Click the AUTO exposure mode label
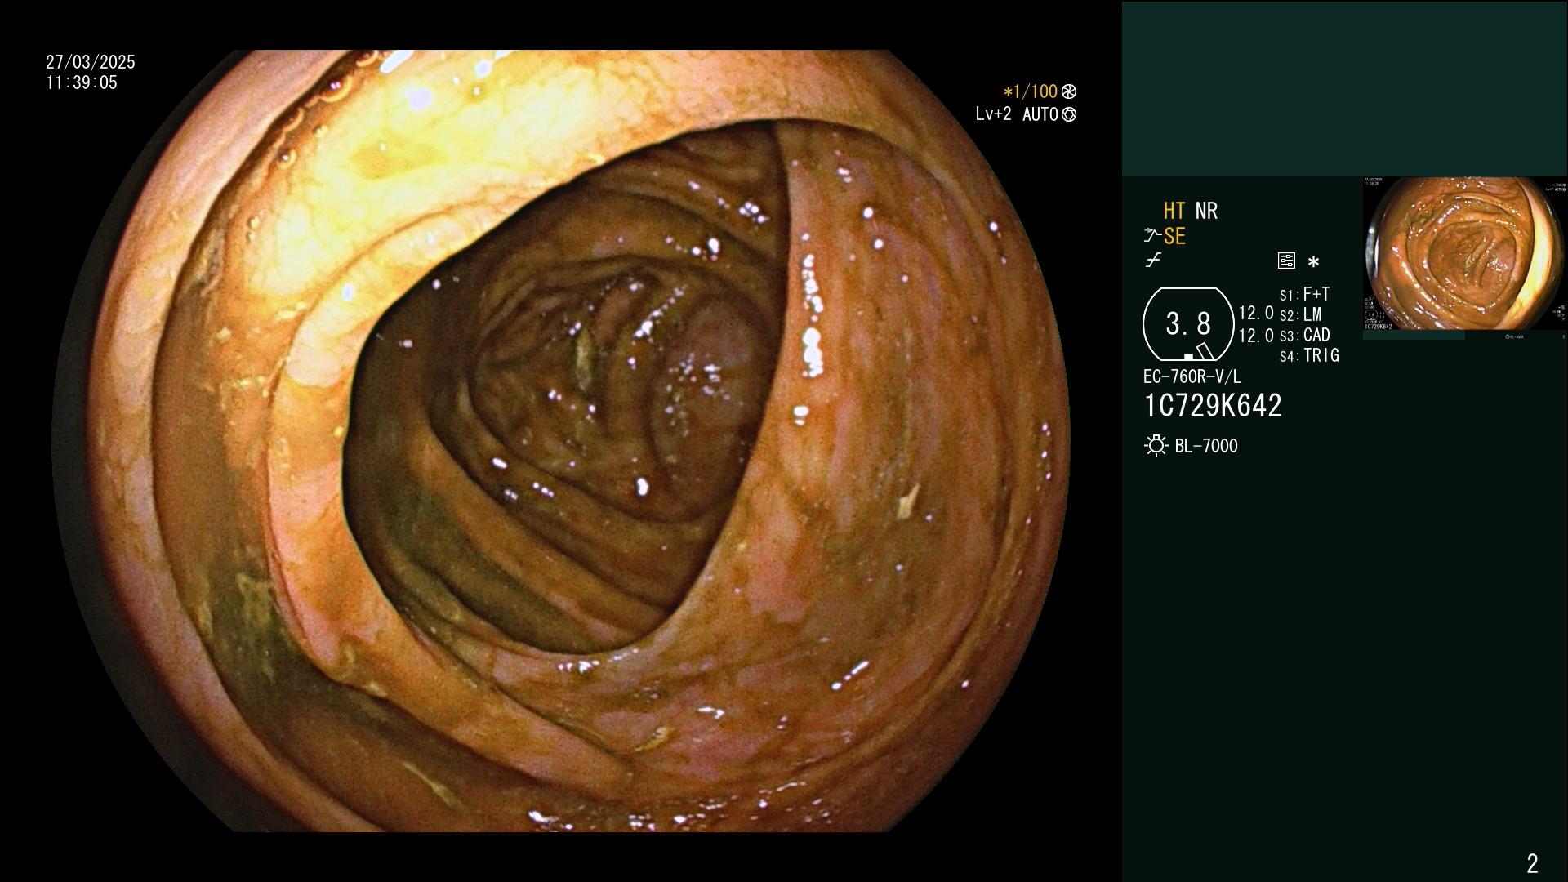Image resolution: width=1568 pixels, height=882 pixels. click(1040, 114)
